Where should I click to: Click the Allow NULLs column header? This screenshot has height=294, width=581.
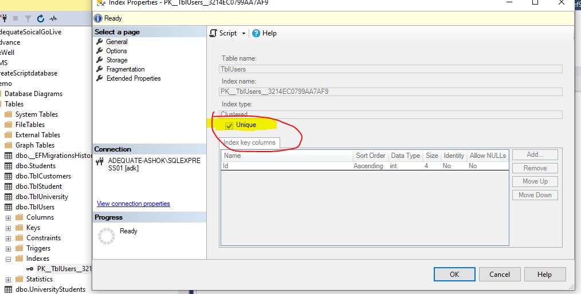(488, 156)
